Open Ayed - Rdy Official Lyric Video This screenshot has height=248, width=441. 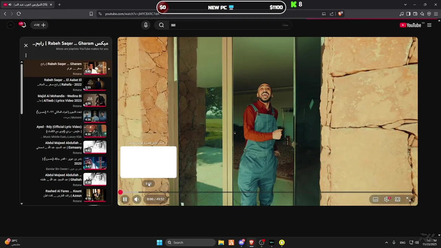pyautogui.click(x=65, y=131)
